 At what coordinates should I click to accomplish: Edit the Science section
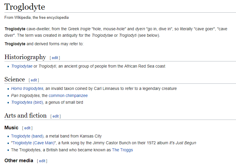[x=34, y=80]
